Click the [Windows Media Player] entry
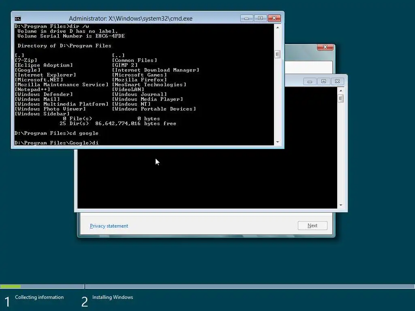415x311 pixels. tap(148, 99)
